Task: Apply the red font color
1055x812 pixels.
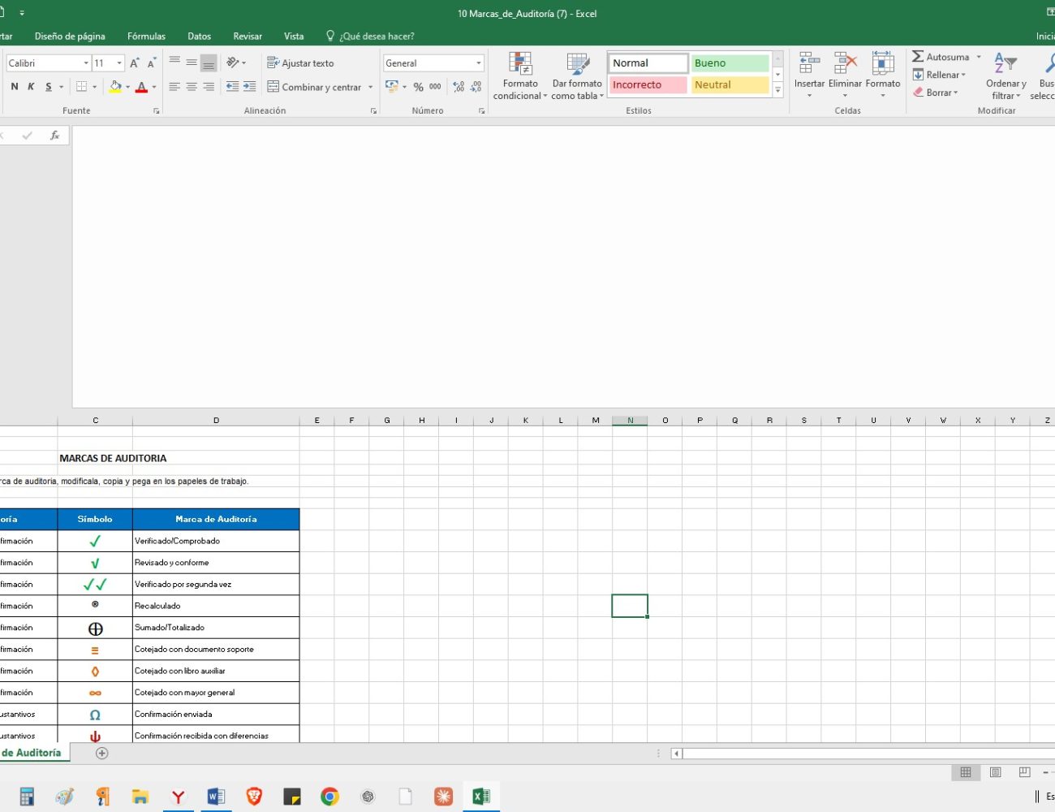Action: [142, 87]
